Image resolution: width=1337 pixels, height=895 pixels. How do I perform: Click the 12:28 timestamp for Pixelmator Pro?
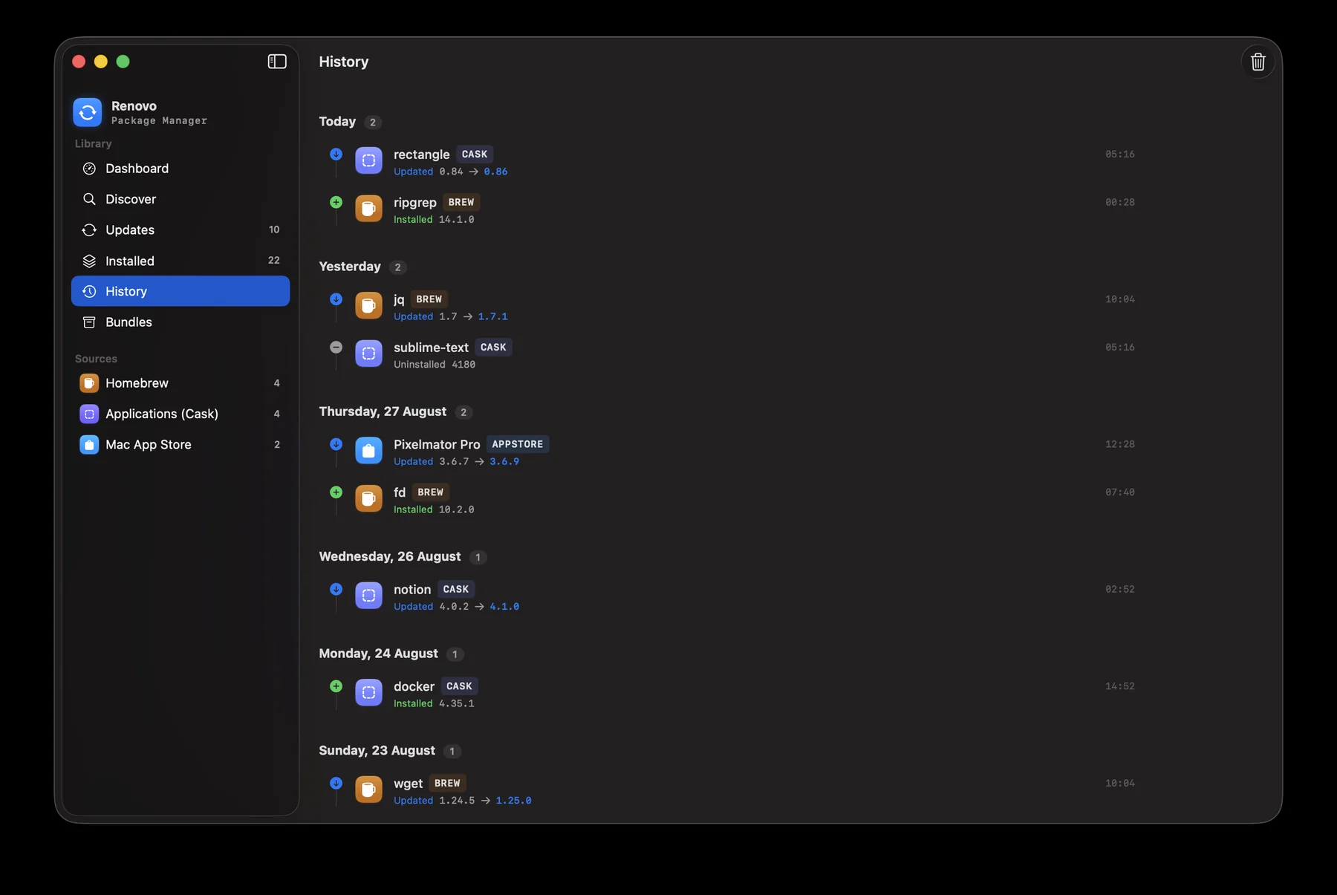coord(1119,444)
